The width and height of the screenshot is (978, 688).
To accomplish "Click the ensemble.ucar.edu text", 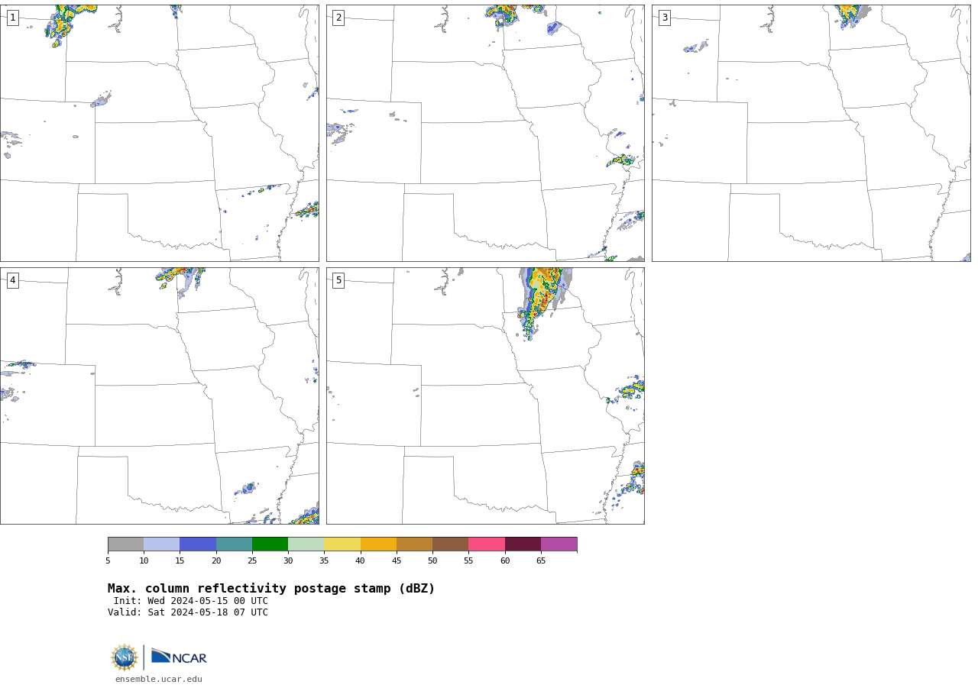I will [x=159, y=680].
